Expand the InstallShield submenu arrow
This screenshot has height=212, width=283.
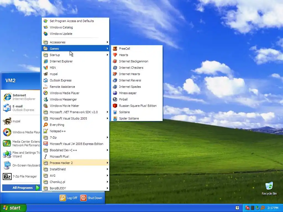point(108,169)
